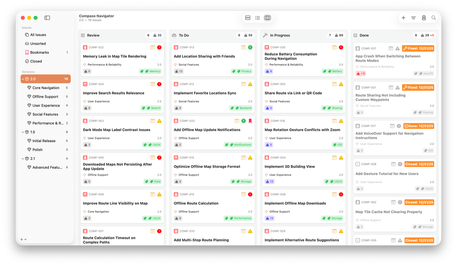Click the inbox icon of To Do column
457x266 pixels.
pos(174,35)
